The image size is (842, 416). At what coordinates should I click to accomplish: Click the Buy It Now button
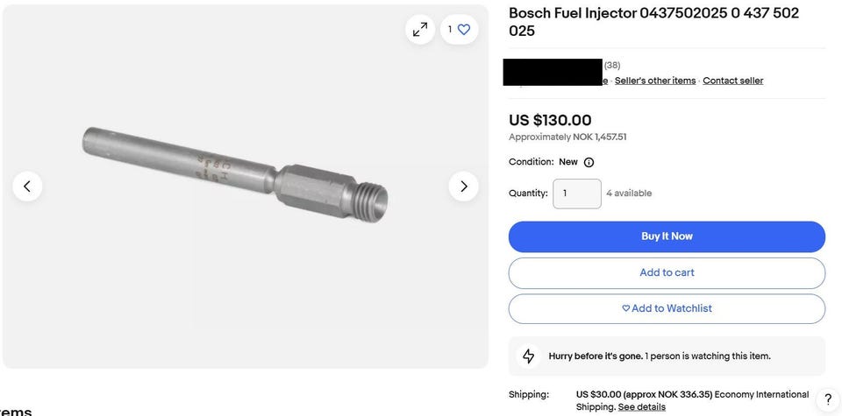tap(667, 236)
